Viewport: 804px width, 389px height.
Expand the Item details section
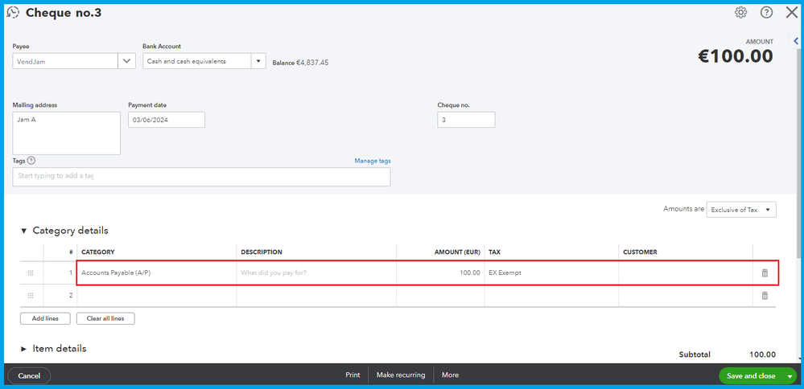(23, 349)
